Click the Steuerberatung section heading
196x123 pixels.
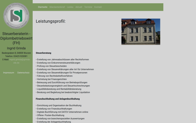43,53
